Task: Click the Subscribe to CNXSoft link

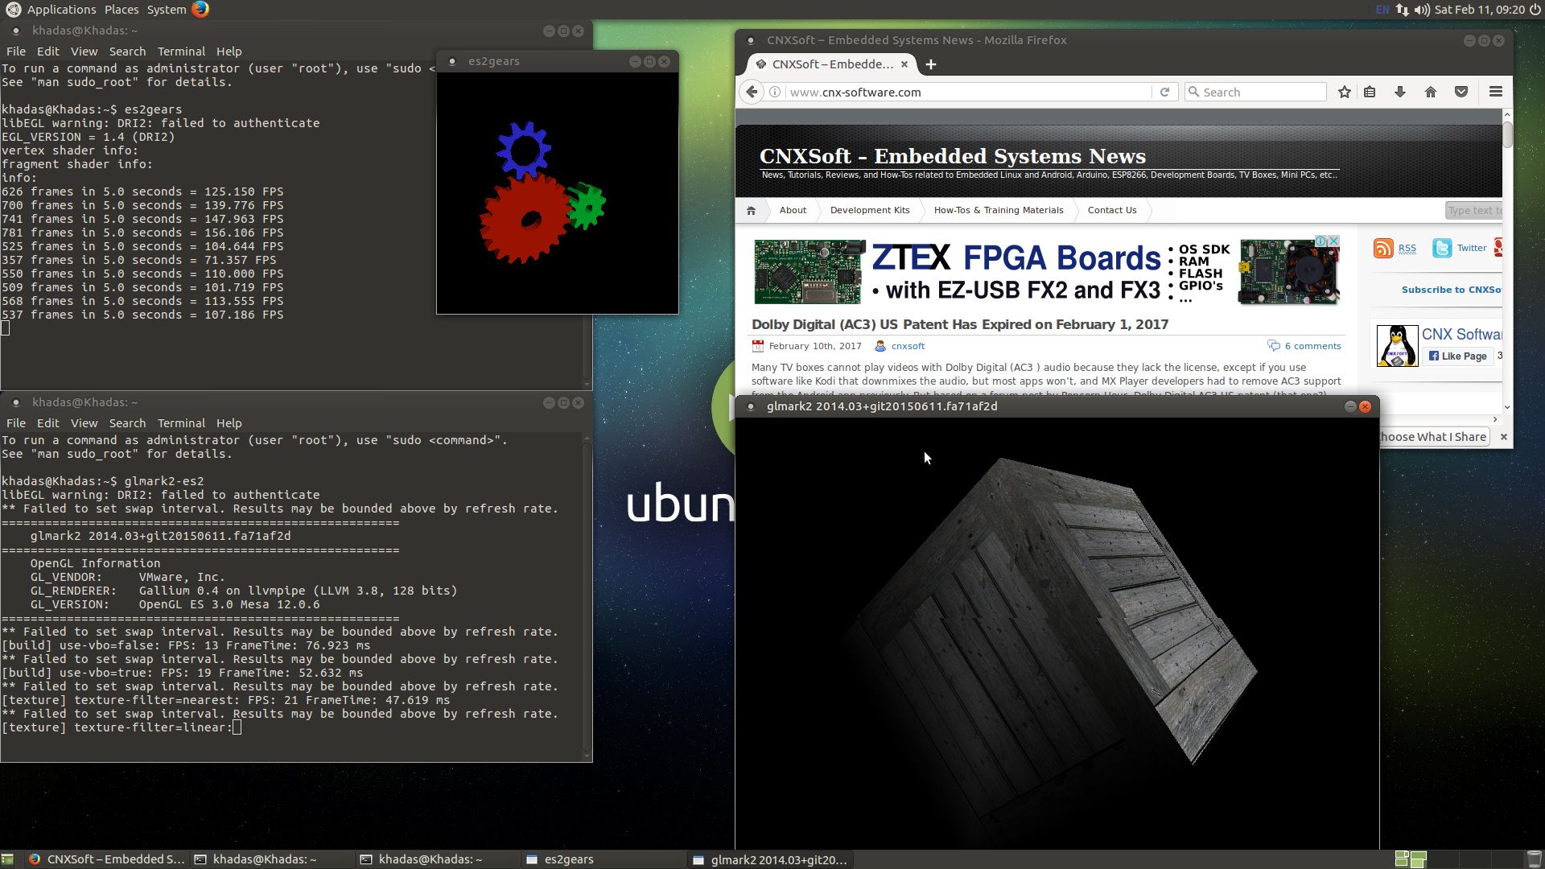Action: (x=1451, y=290)
